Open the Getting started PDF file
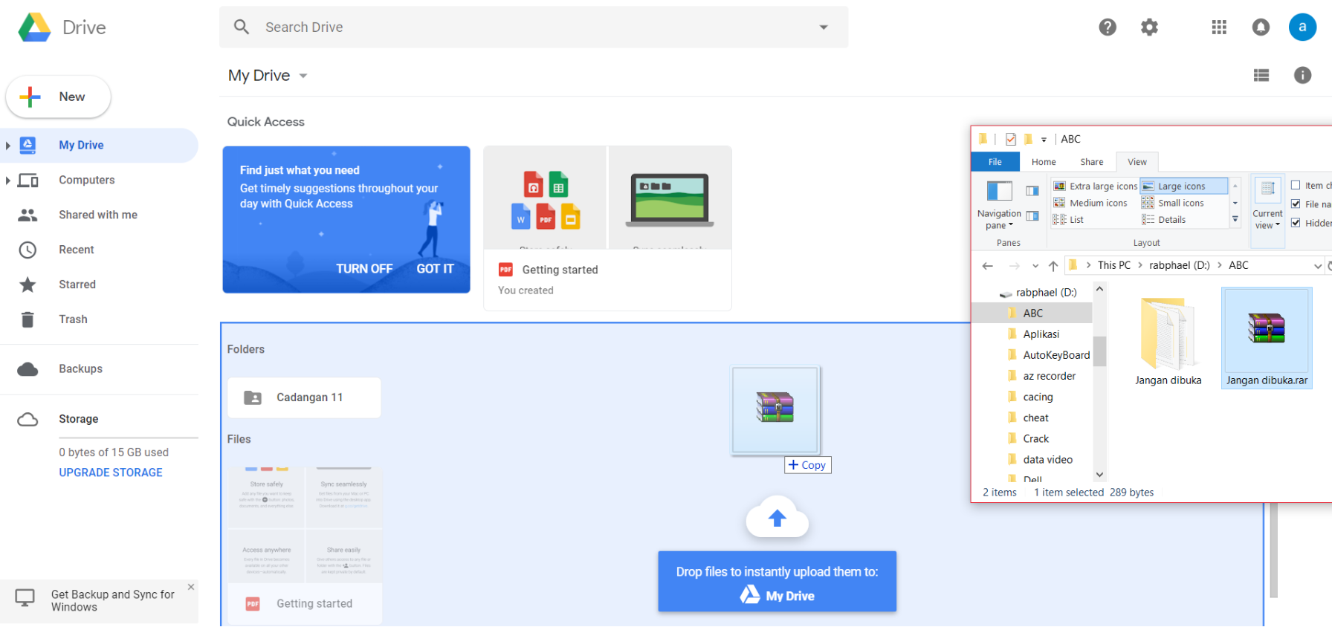This screenshot has height=627, width=1332. point(305,546)
